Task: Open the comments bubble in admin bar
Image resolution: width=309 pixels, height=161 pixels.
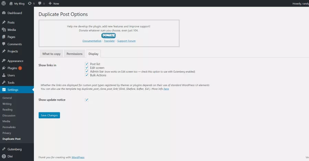Action: click(40, 3)
